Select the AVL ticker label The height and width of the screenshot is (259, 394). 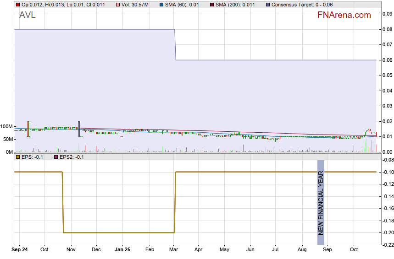coord(28,15)
